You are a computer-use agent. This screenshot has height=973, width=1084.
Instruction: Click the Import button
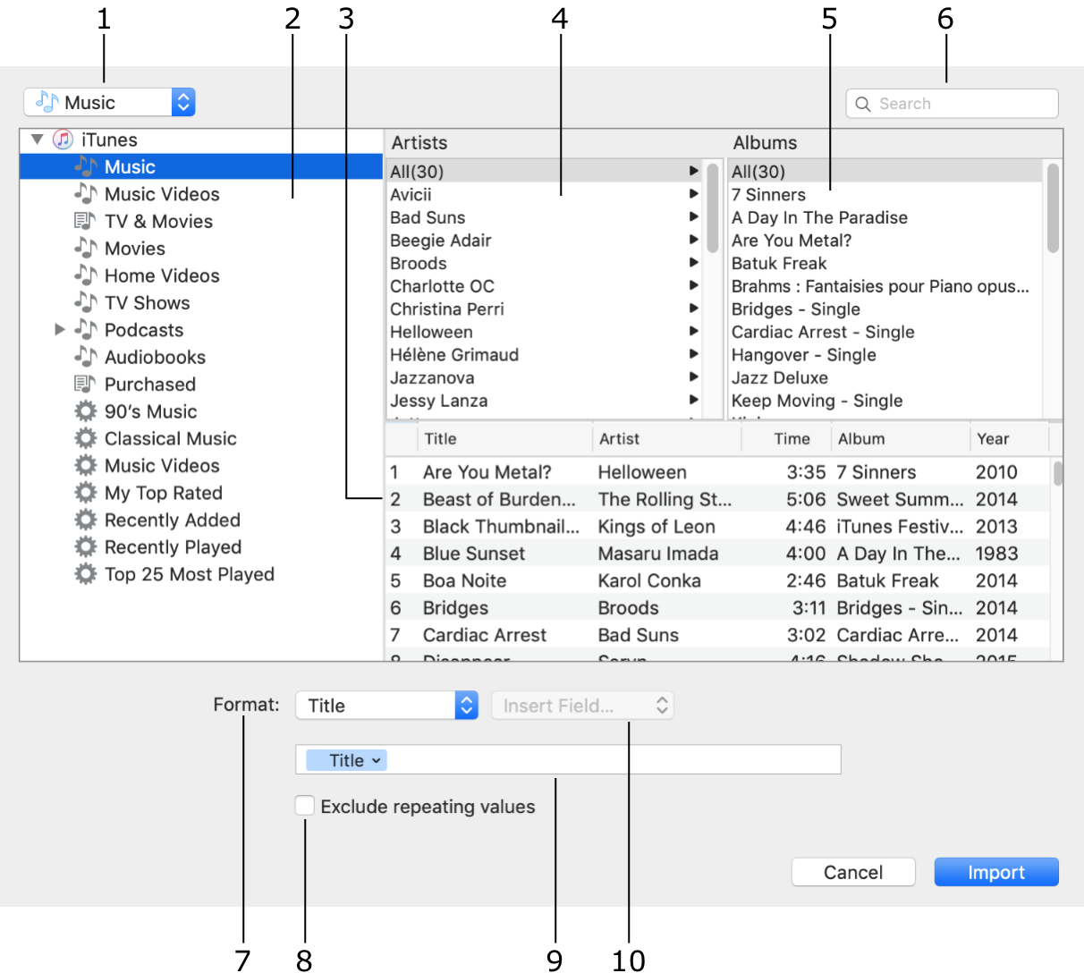[996, 872]
